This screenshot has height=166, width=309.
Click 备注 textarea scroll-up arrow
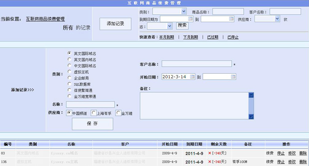(x=251, y=95)
